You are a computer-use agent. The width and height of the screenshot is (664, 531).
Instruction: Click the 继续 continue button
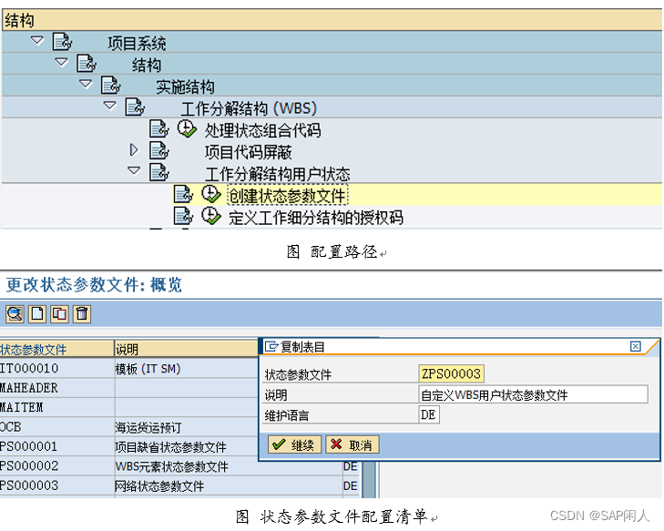click(x=294, y=444)
